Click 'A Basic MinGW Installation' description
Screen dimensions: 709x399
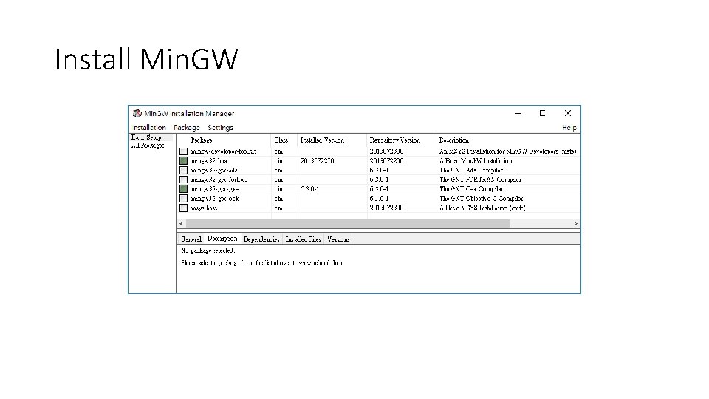click(x=476, y=160)
